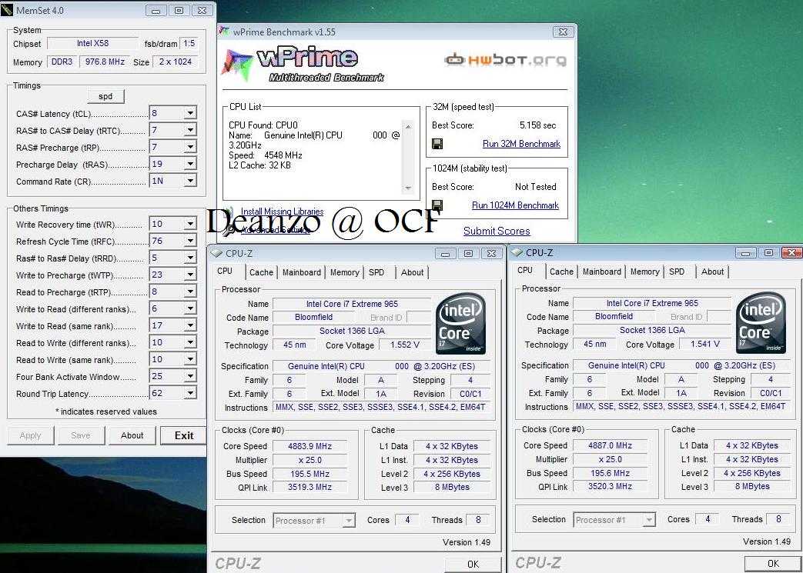Viewport: 803px width, 573px height.
Task: Open Read to Write (same rank) dropdown
Action: coord(190,359)
